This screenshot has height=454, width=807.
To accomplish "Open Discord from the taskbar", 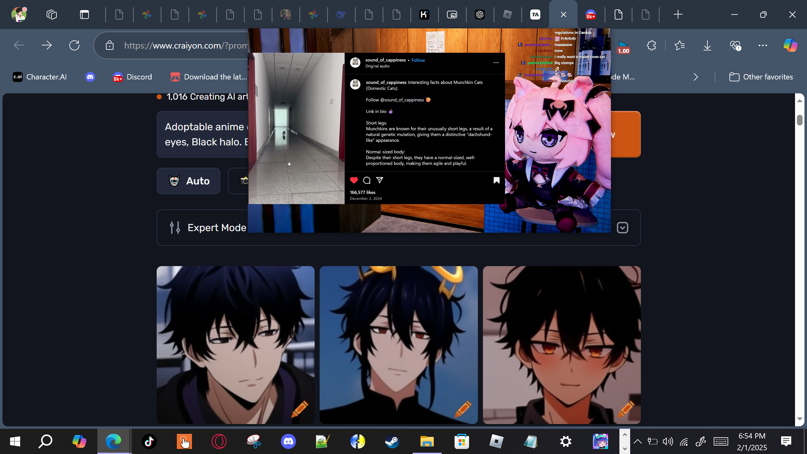I will coord(288,441).
